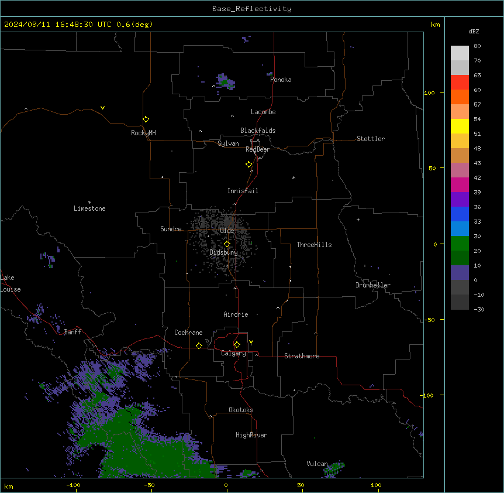Select the yellow diamond marker above Calgary label
Screen dimensions: 504x493
[237, 345]
